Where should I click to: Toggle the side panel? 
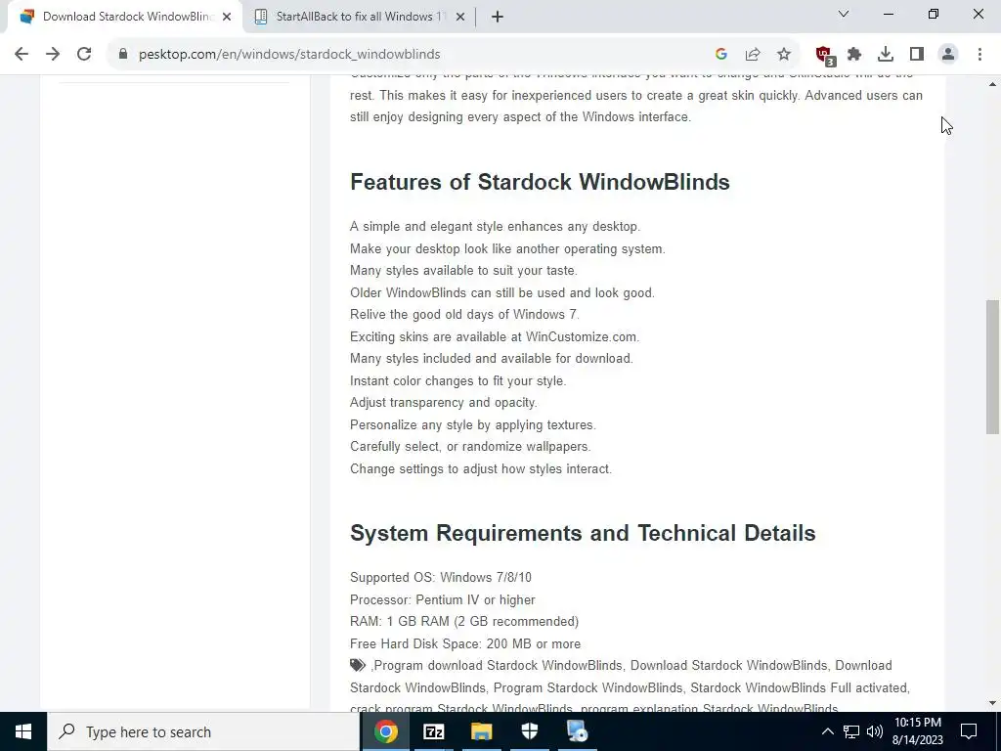pos(917,55)
